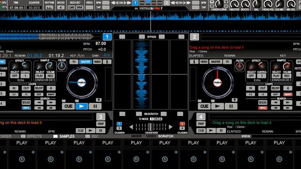Click the MIC-VOL knob
This screenshot has height=169, width=301.
tap(291, 4)
